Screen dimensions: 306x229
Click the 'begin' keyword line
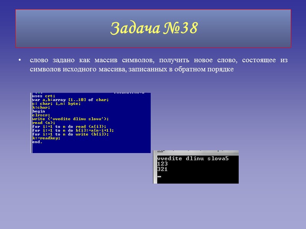(39, 111)
